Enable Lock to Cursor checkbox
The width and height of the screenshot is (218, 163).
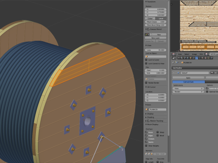pos(146,60)
